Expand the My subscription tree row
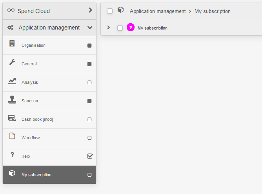 [109, 28]
